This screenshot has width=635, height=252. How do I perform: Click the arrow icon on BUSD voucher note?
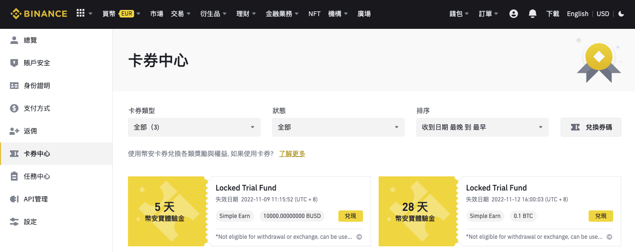coord(359,237)
